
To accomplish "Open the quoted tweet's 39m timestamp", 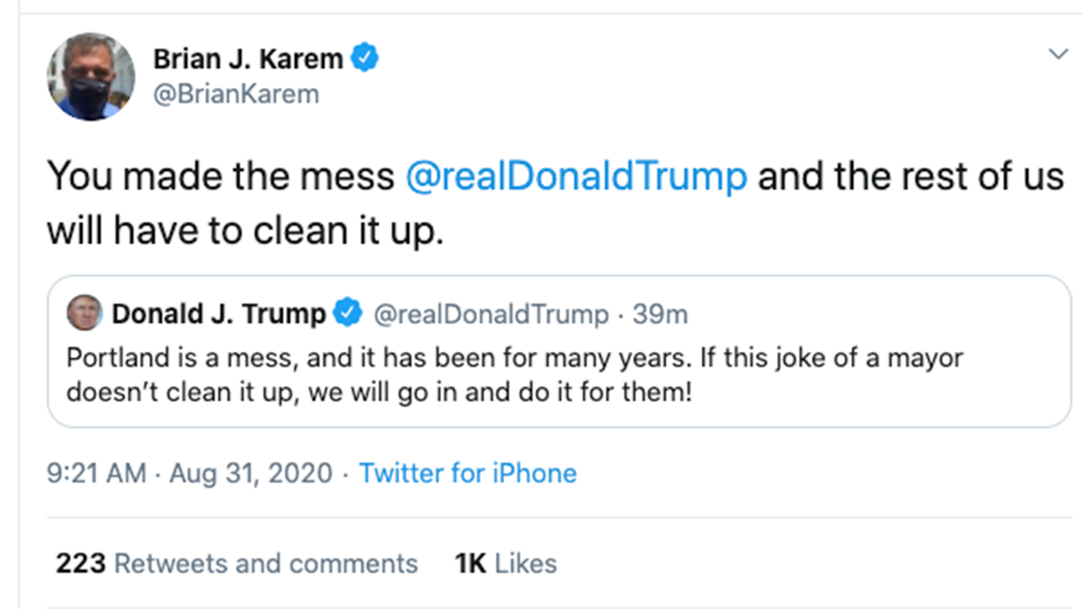I will click(660, 314).
